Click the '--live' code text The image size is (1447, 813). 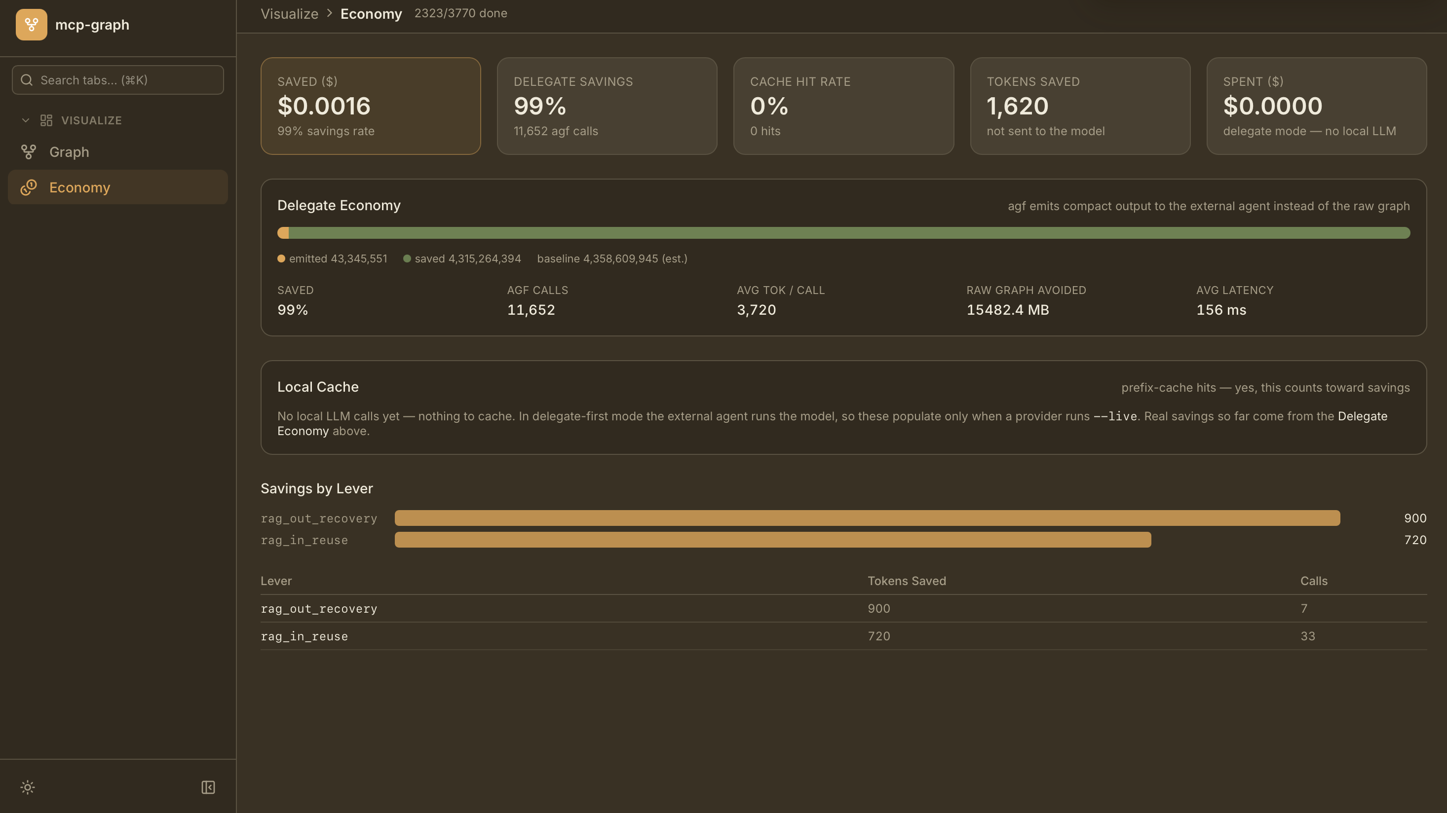pyautogui.click(x=1115, y=416)
